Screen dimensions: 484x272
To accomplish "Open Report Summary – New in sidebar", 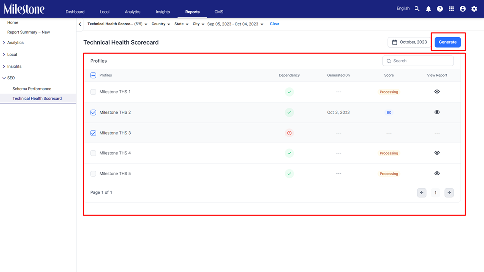I will pyautogui.click(x=29, y=32).
